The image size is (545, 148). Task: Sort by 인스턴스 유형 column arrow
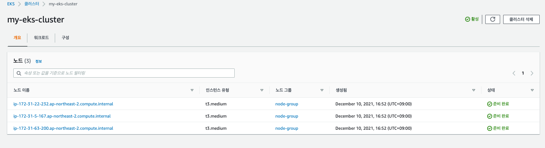[262, 90]
